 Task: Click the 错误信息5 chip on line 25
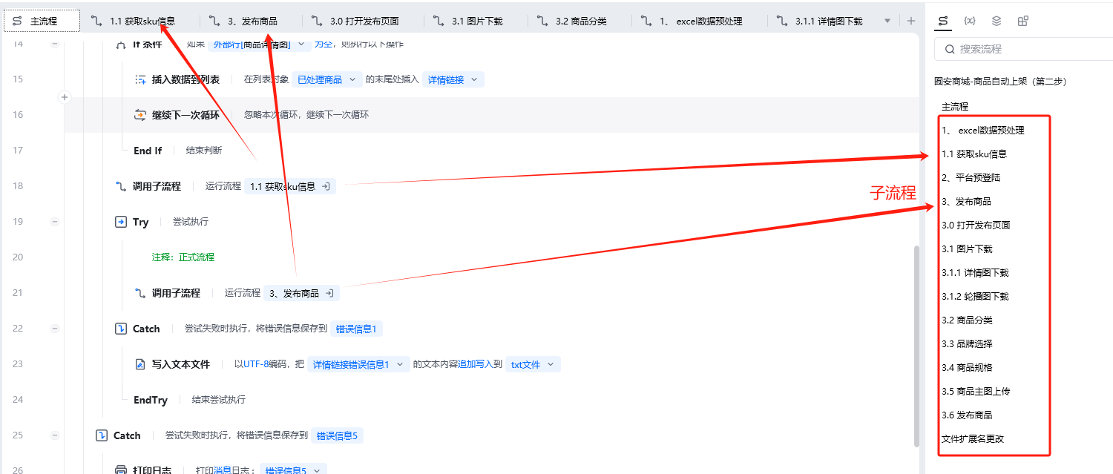point(337,435)
